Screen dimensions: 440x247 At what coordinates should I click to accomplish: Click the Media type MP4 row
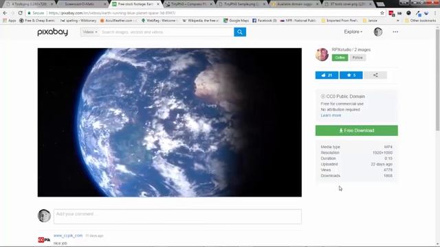(356, 147)
